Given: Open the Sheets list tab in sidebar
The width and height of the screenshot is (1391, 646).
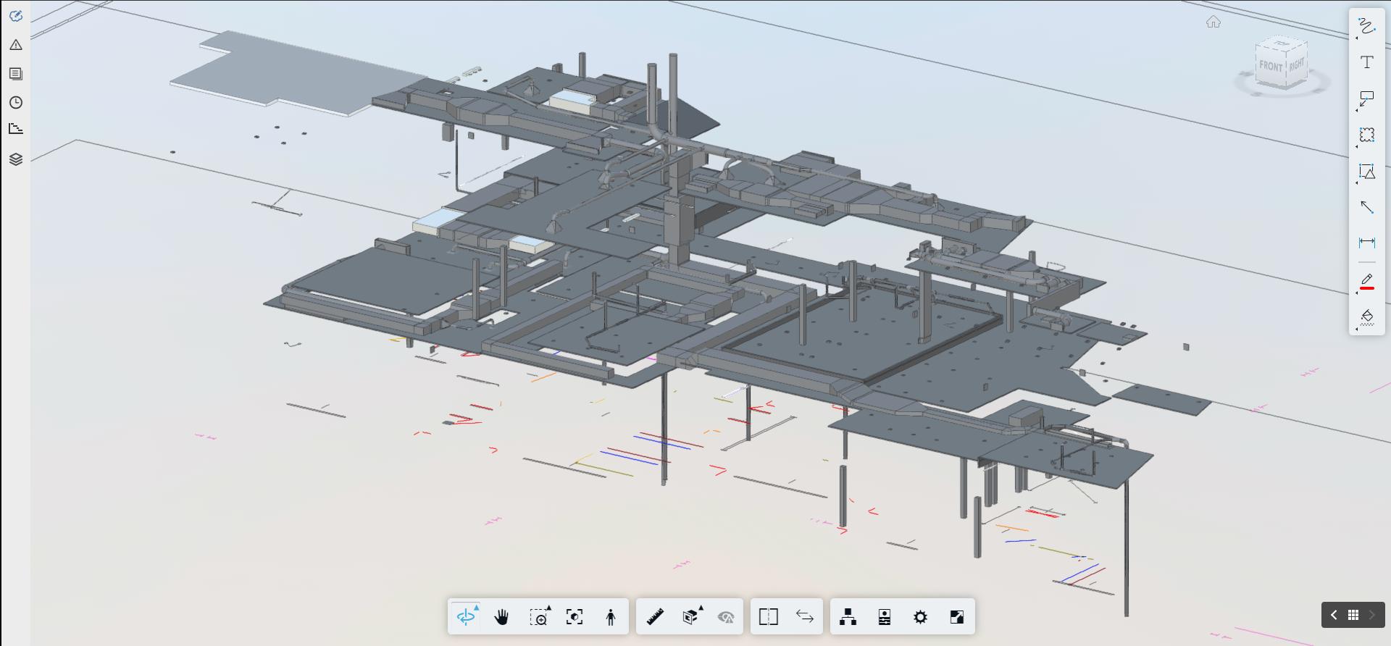Looking at the screenshot, I should coord(16,74).
